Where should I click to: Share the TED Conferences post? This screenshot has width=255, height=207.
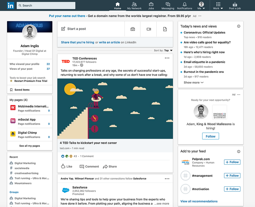[x=110, y=166]
